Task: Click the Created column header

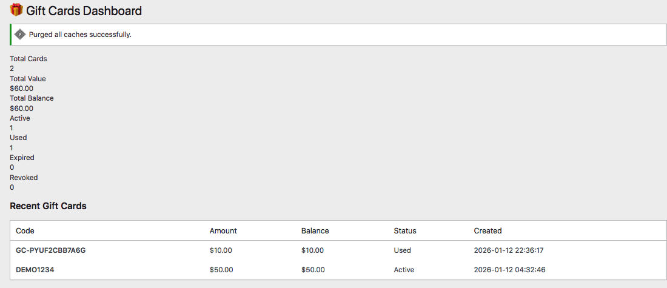Action: point(488,231)
